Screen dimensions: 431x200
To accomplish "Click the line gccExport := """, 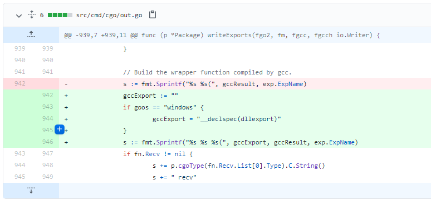I will [x=151, y=96].
